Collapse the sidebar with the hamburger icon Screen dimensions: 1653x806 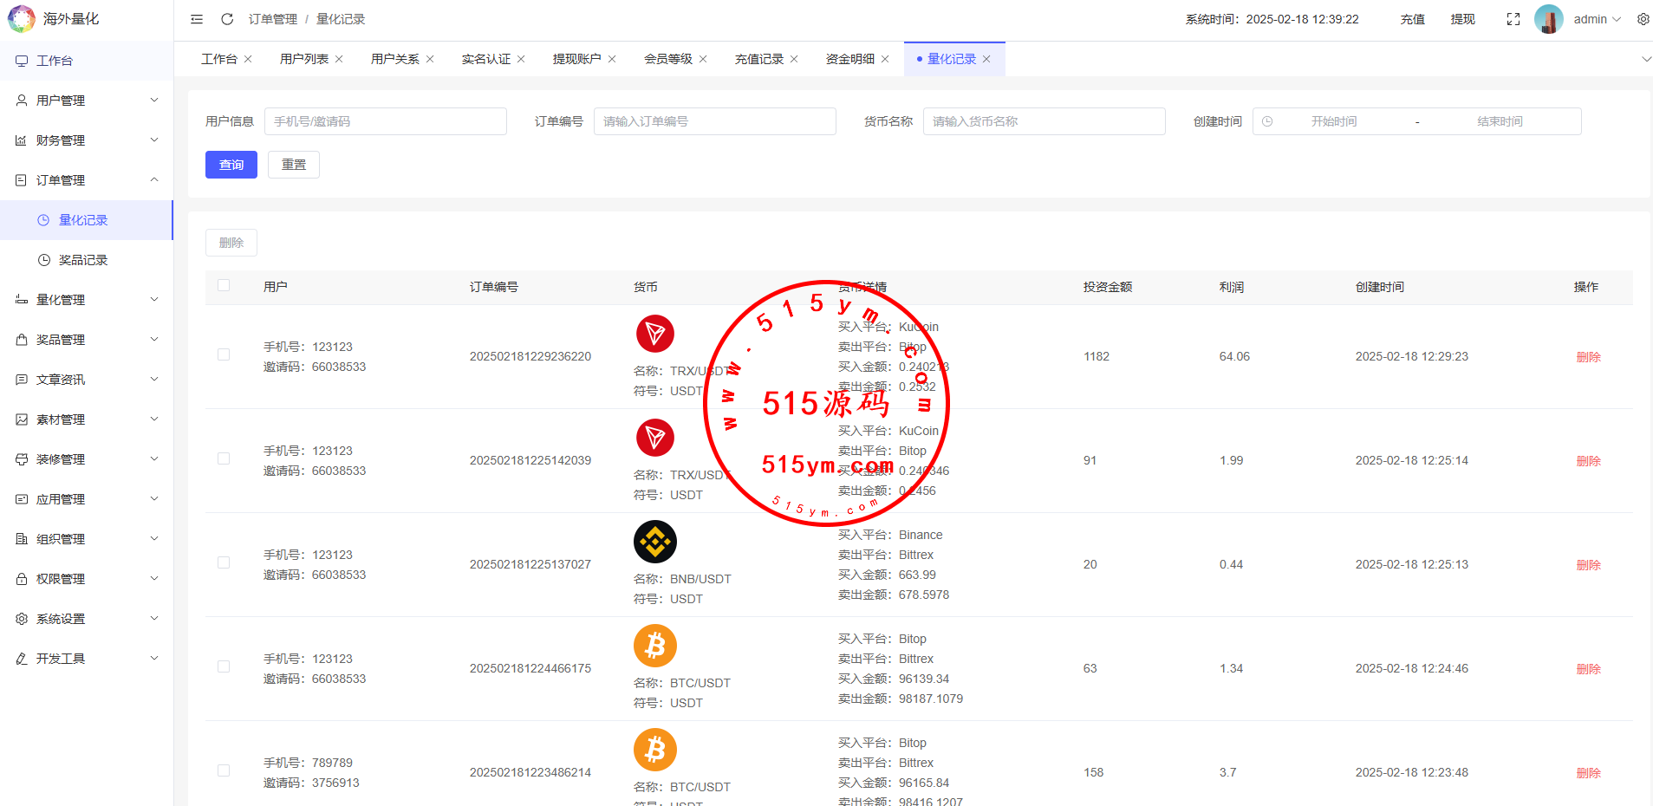[x=197, y=19]
